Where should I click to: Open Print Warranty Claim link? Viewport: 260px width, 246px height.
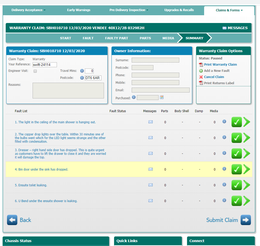220,65
